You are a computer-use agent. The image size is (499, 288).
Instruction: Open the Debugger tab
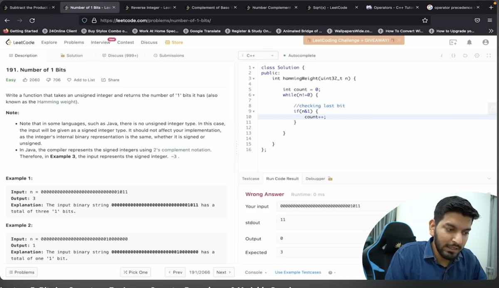coord(319,179)
